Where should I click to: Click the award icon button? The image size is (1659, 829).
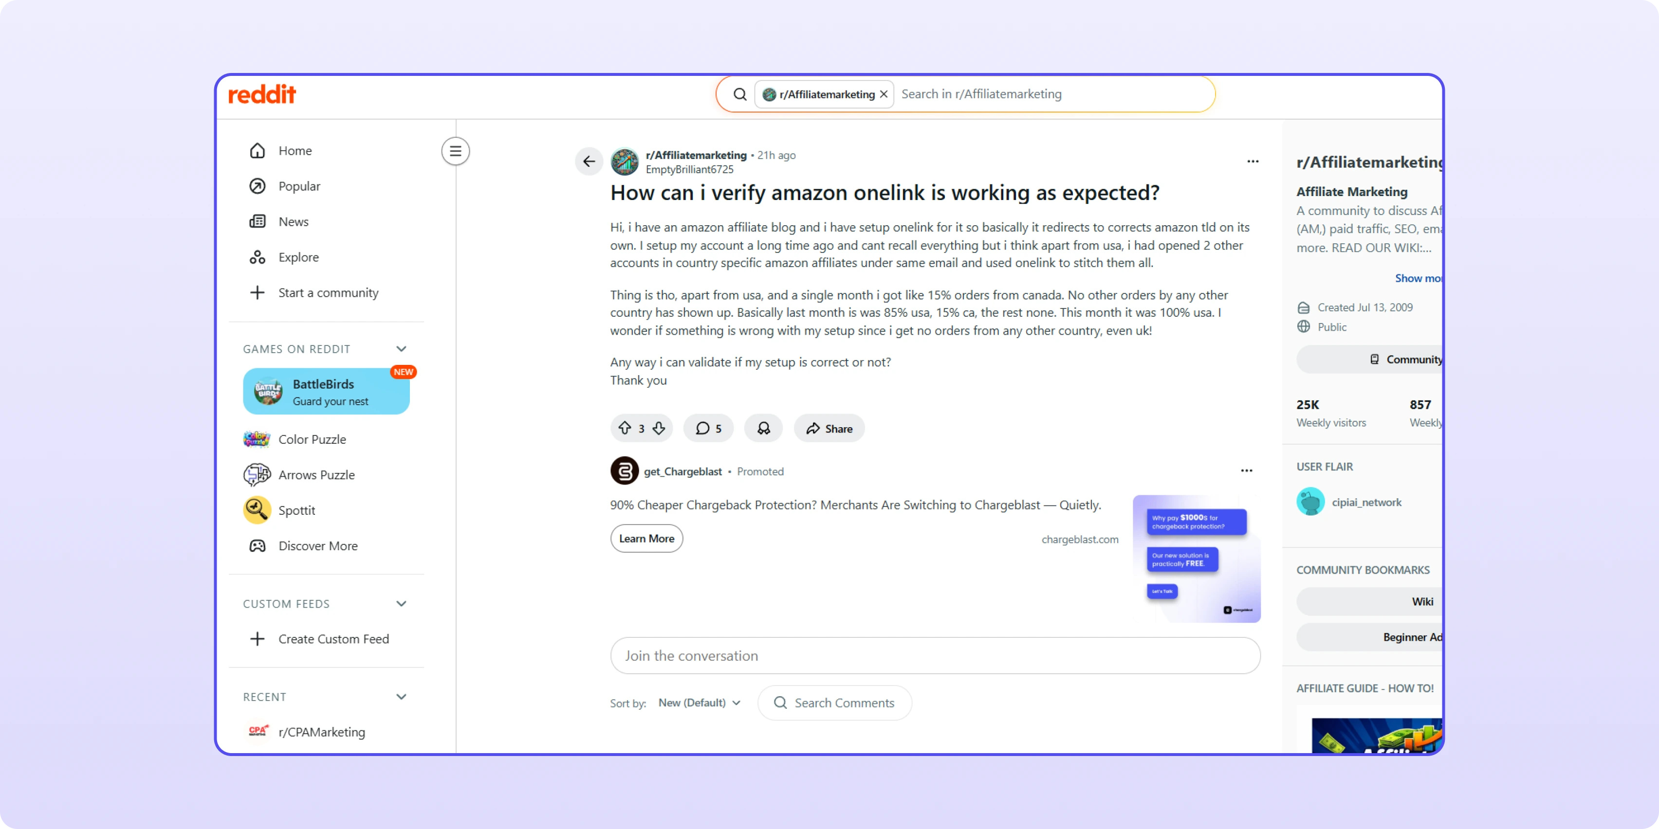click(x=763, y=428)
